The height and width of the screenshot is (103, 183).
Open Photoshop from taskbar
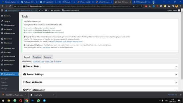click(33, 100)
